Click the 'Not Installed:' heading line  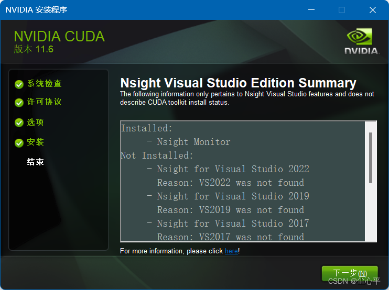pos(157,155)
